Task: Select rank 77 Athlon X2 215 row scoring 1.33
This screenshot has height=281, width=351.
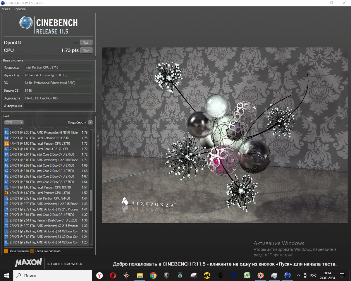Action: 46,226
